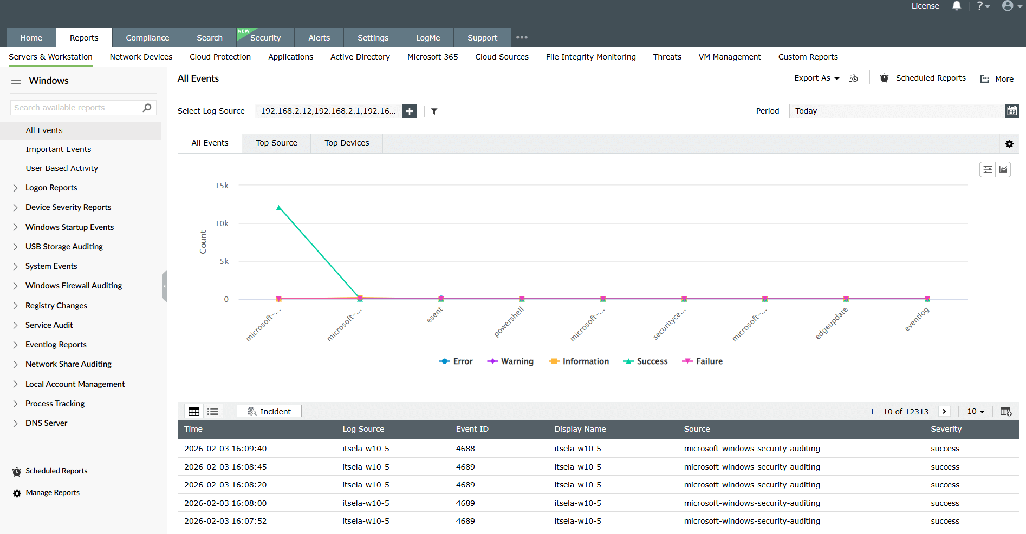The height and width of the screenshot is (534, 1026).
Task: Click the search magnifier in reports search
Action: point(147,108)
